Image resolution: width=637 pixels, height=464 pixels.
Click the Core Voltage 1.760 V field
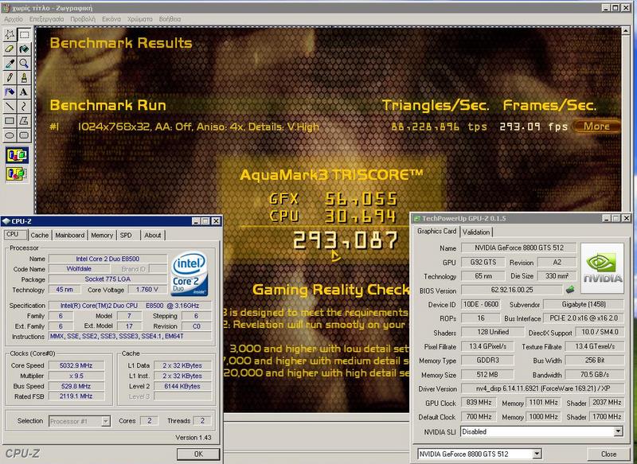tap(147, 290)
